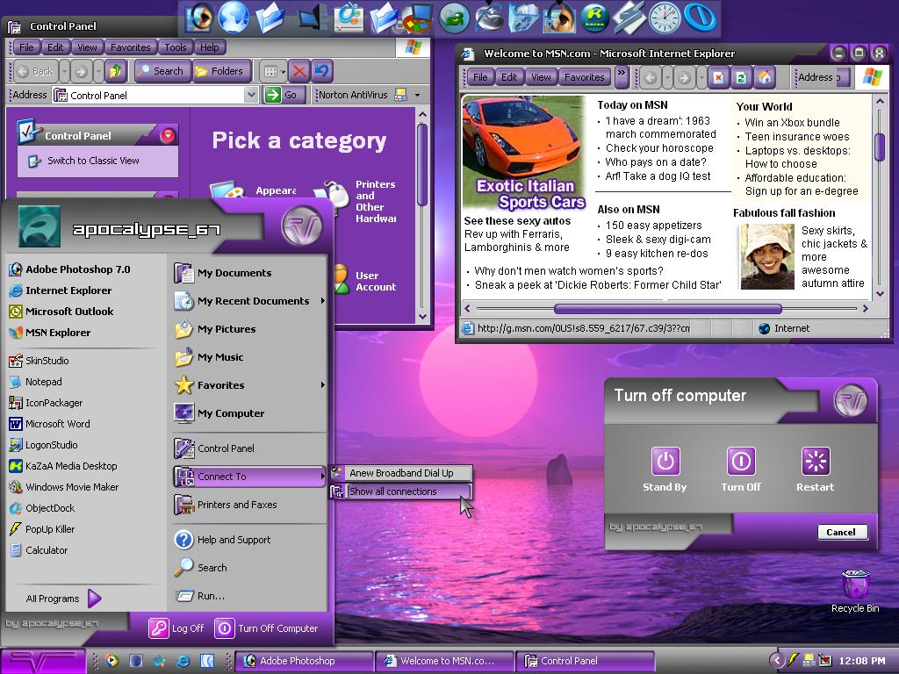Open Favorites menu in Internet Explorer
The height and width of the screenshot is (674, 899).
click(x=584, y=77)
